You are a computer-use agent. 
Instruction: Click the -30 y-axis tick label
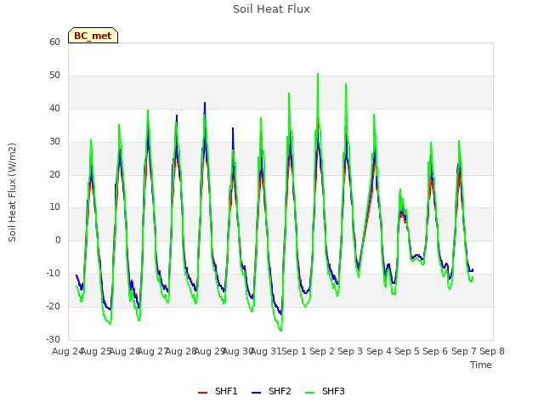[53, 339]
